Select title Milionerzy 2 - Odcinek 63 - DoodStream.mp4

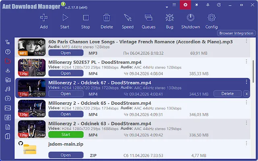point(100,124)
